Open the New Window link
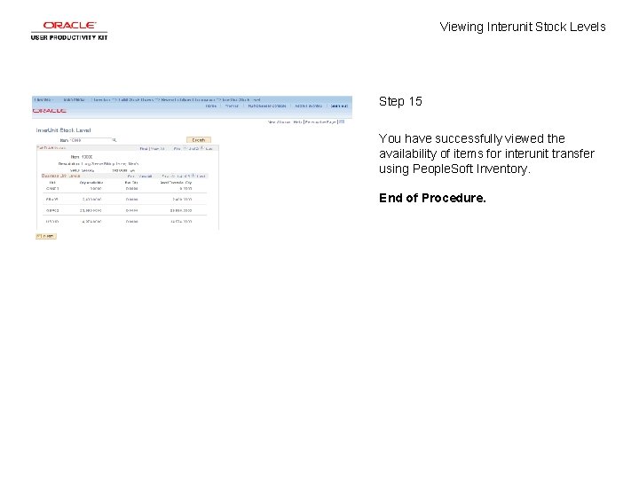This screenshot has height=479, width=639. (x=279, y=122)
